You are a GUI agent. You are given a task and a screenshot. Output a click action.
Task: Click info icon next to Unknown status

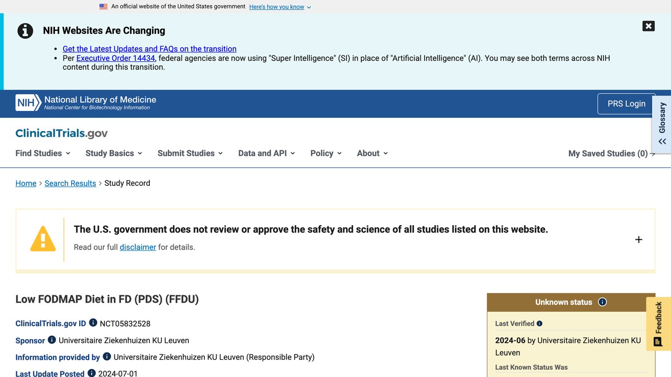click(x=602, y=302)
